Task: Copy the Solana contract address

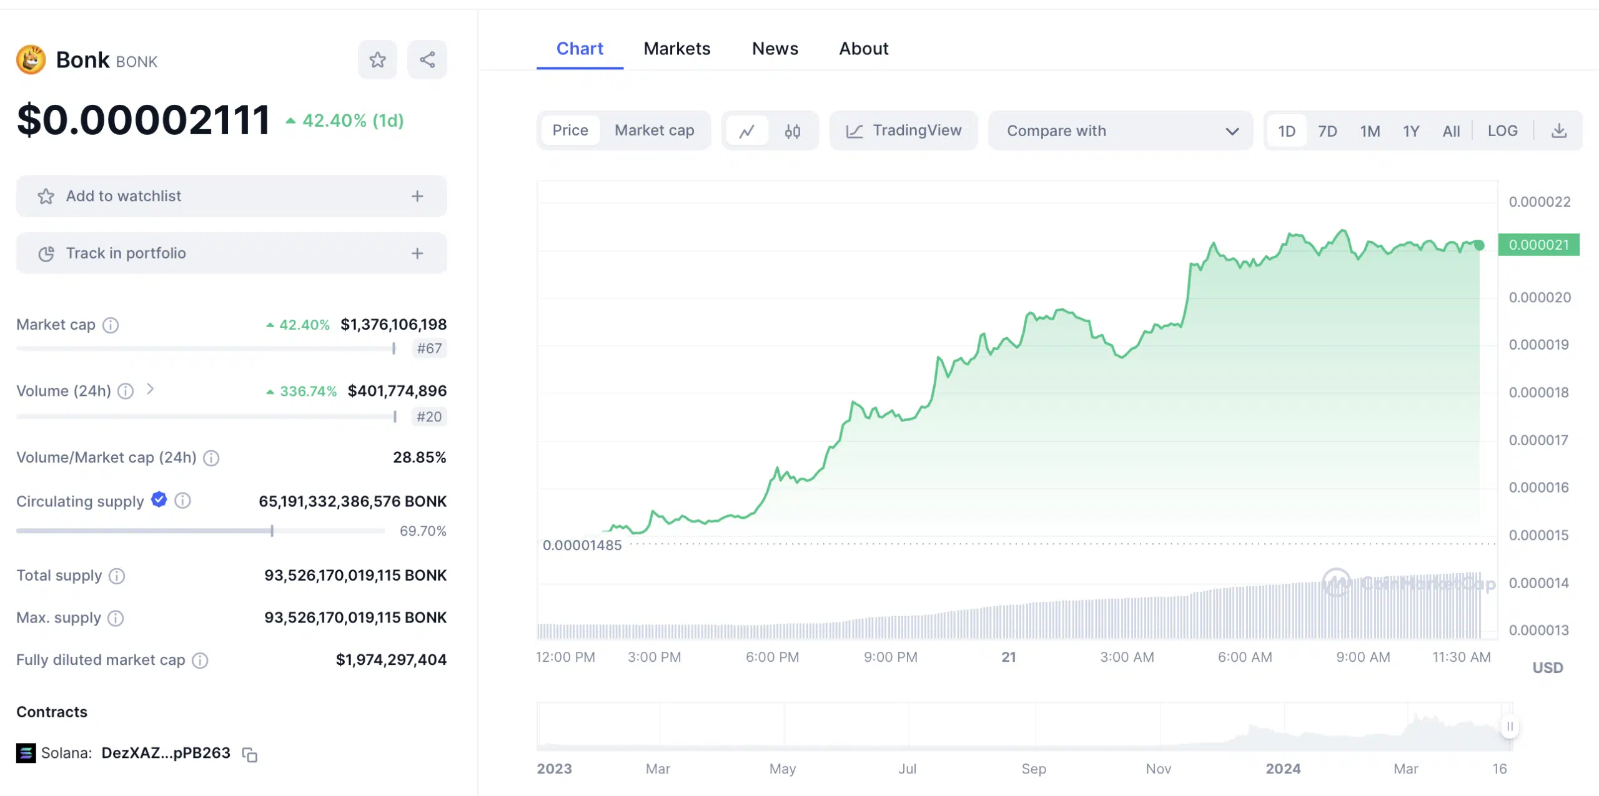Action: pos(250,755)
